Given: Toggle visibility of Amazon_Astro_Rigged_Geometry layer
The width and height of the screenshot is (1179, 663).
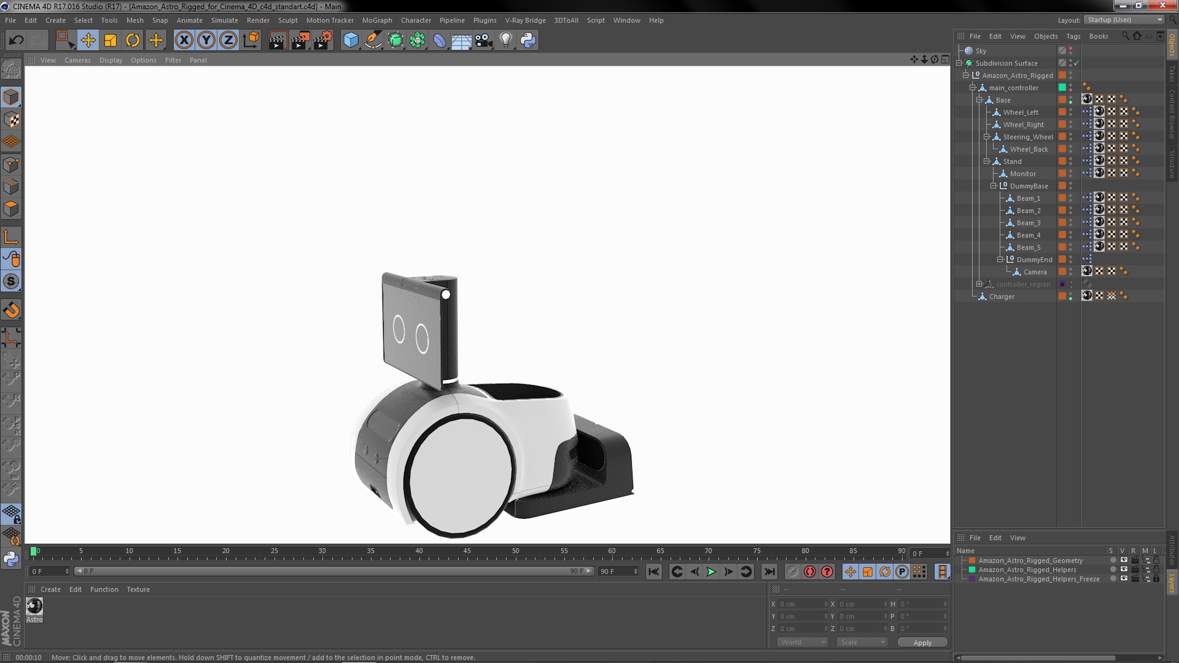Looking at the screenshot, I should 1124,560.
